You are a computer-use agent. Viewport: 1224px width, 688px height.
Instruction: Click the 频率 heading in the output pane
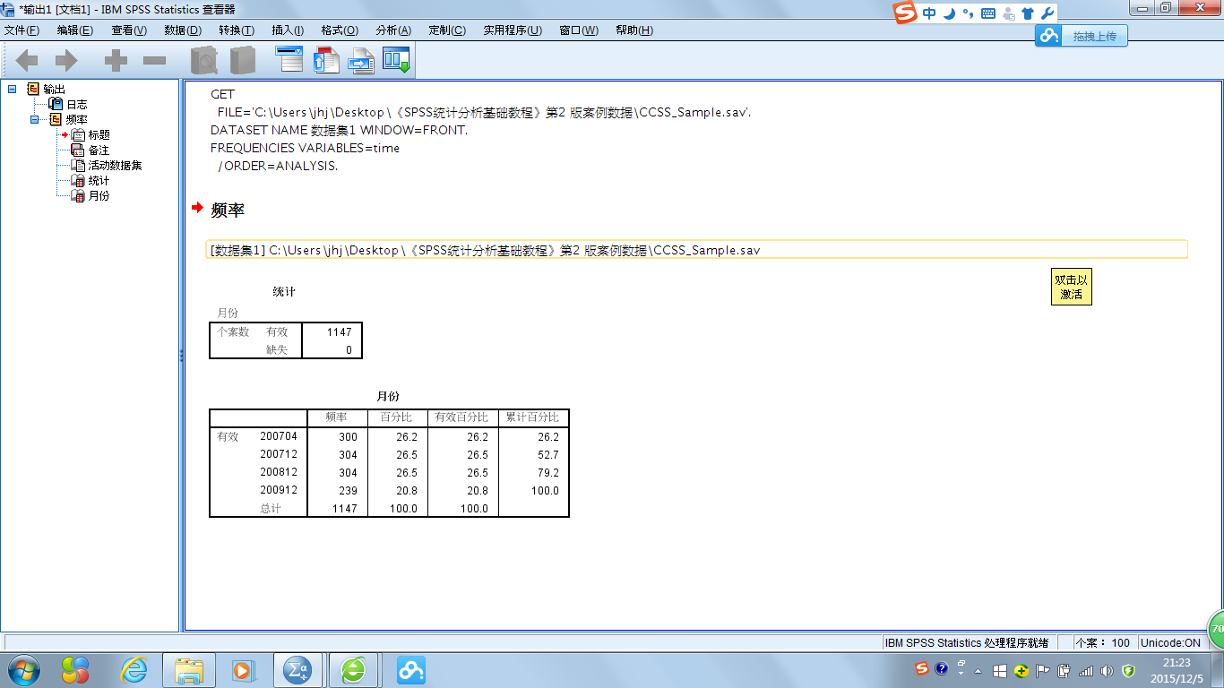point(228,210)
